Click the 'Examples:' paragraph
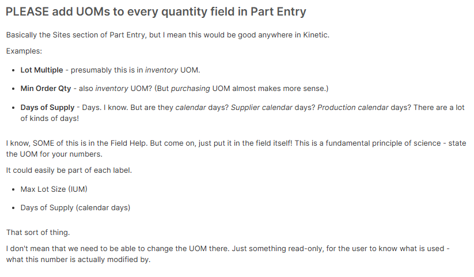Image resolution: width=474 pixels, height=277 pixels. coord(24,51)
